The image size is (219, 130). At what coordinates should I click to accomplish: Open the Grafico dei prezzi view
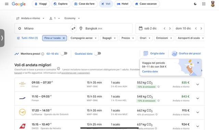pyautogui.click(x=186, y=54)
